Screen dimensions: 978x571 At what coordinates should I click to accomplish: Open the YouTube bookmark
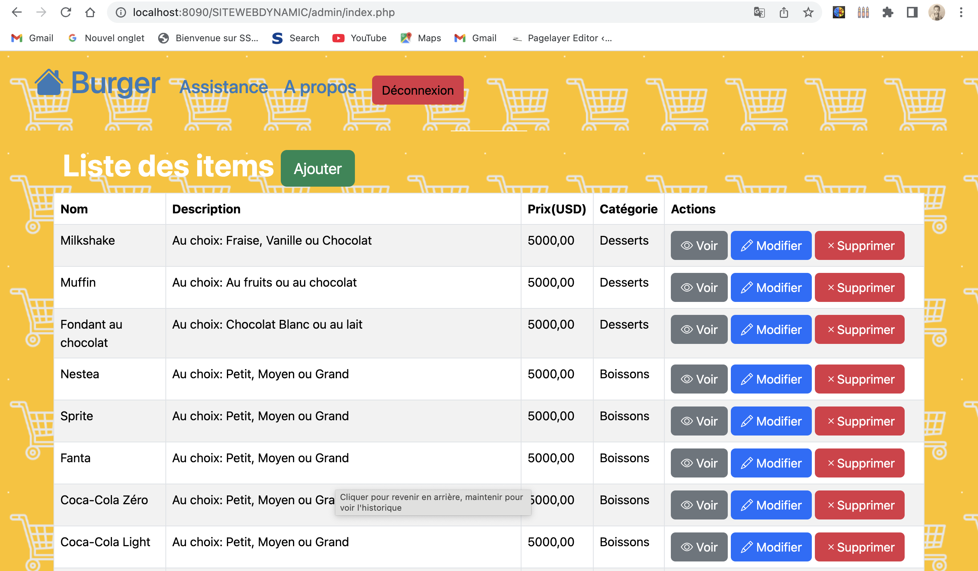pyautogui.click(x=360, y=38)
